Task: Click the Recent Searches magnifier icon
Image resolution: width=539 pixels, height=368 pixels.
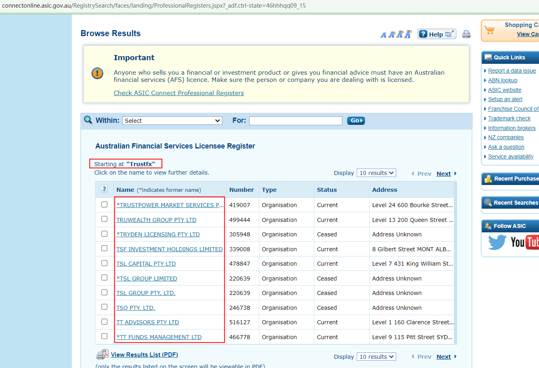Action: pos(488,203)
